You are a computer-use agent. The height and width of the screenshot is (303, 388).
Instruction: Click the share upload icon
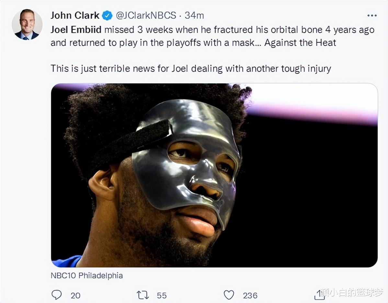(319, 295)
